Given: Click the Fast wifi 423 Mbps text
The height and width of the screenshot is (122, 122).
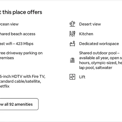Looking at the screenshot, I should coord(17,44).
